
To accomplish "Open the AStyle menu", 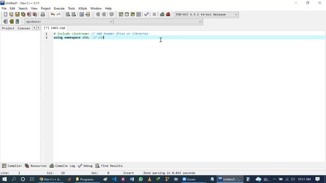I will tap(83, 9).
